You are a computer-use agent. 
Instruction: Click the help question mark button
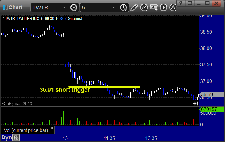point(181,3)
